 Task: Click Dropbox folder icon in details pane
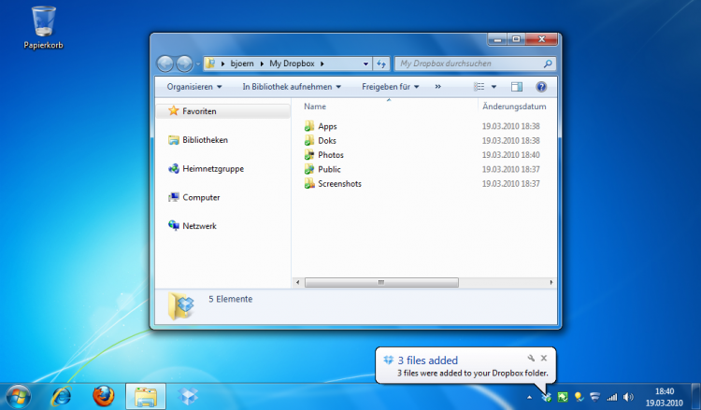[x=181, y=306]
